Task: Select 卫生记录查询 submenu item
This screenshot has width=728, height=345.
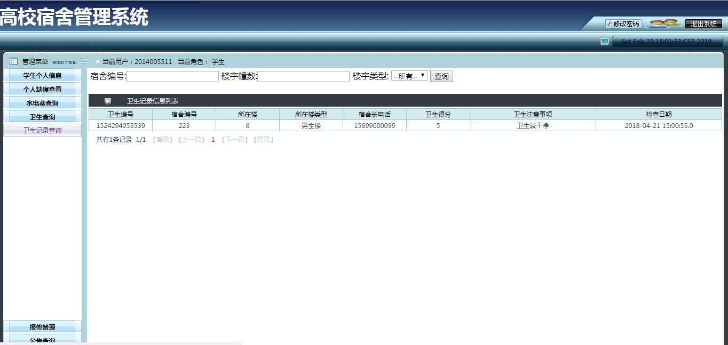Action: click(x=43, y=130)
